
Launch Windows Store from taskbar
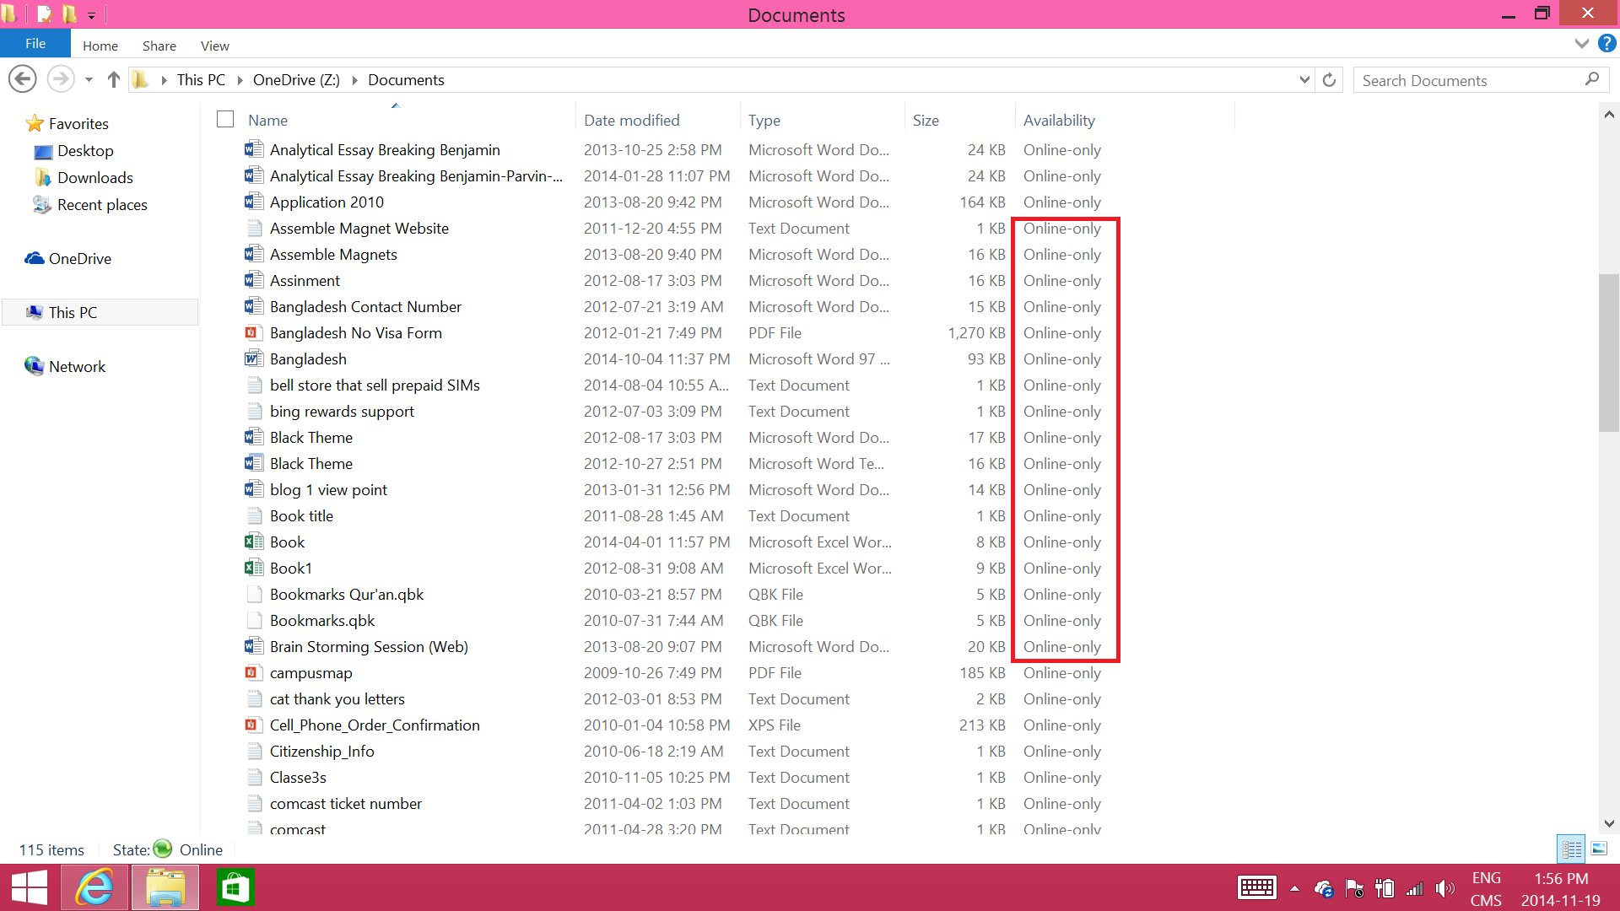(235, 887)
